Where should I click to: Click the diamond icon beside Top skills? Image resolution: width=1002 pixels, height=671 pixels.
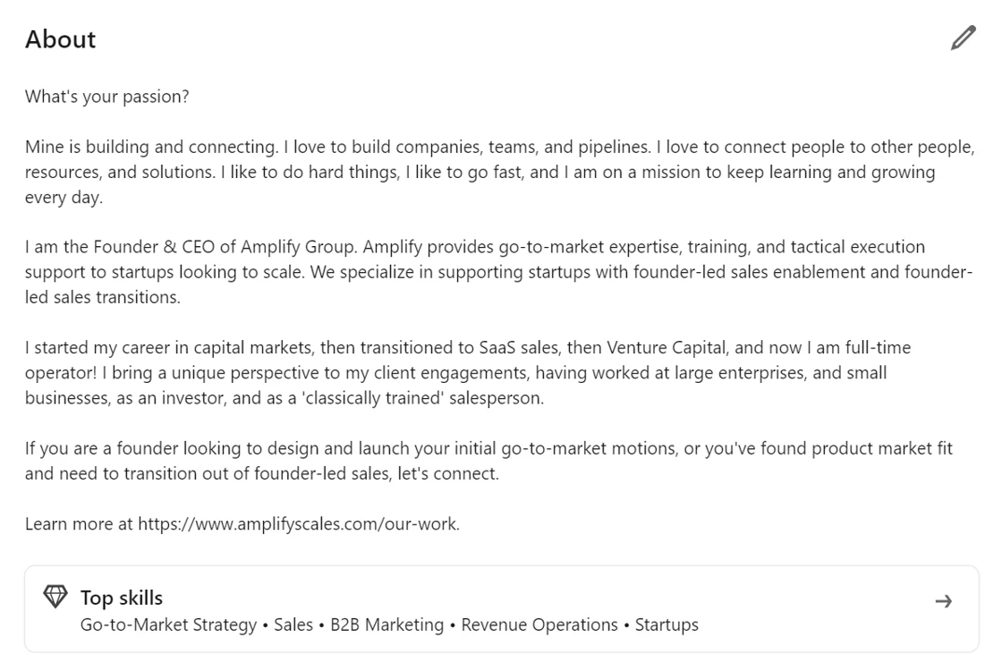tap(55, 596)
